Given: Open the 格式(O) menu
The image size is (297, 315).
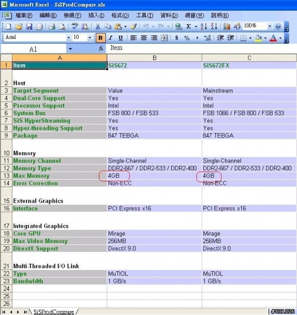Looking at the screenshot, I should tap(120, 15).
